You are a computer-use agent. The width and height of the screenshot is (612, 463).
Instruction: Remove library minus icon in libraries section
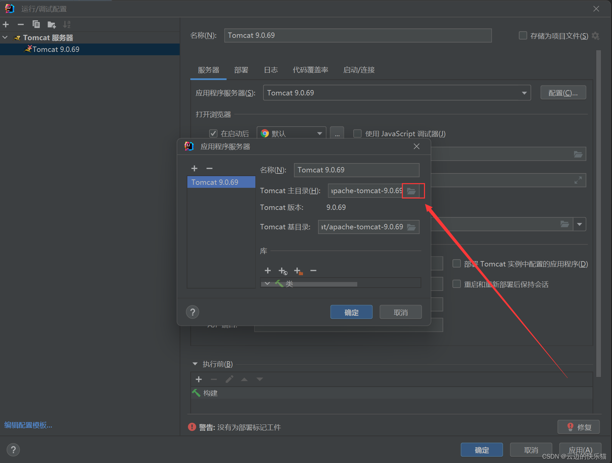(x=313, y=271)
